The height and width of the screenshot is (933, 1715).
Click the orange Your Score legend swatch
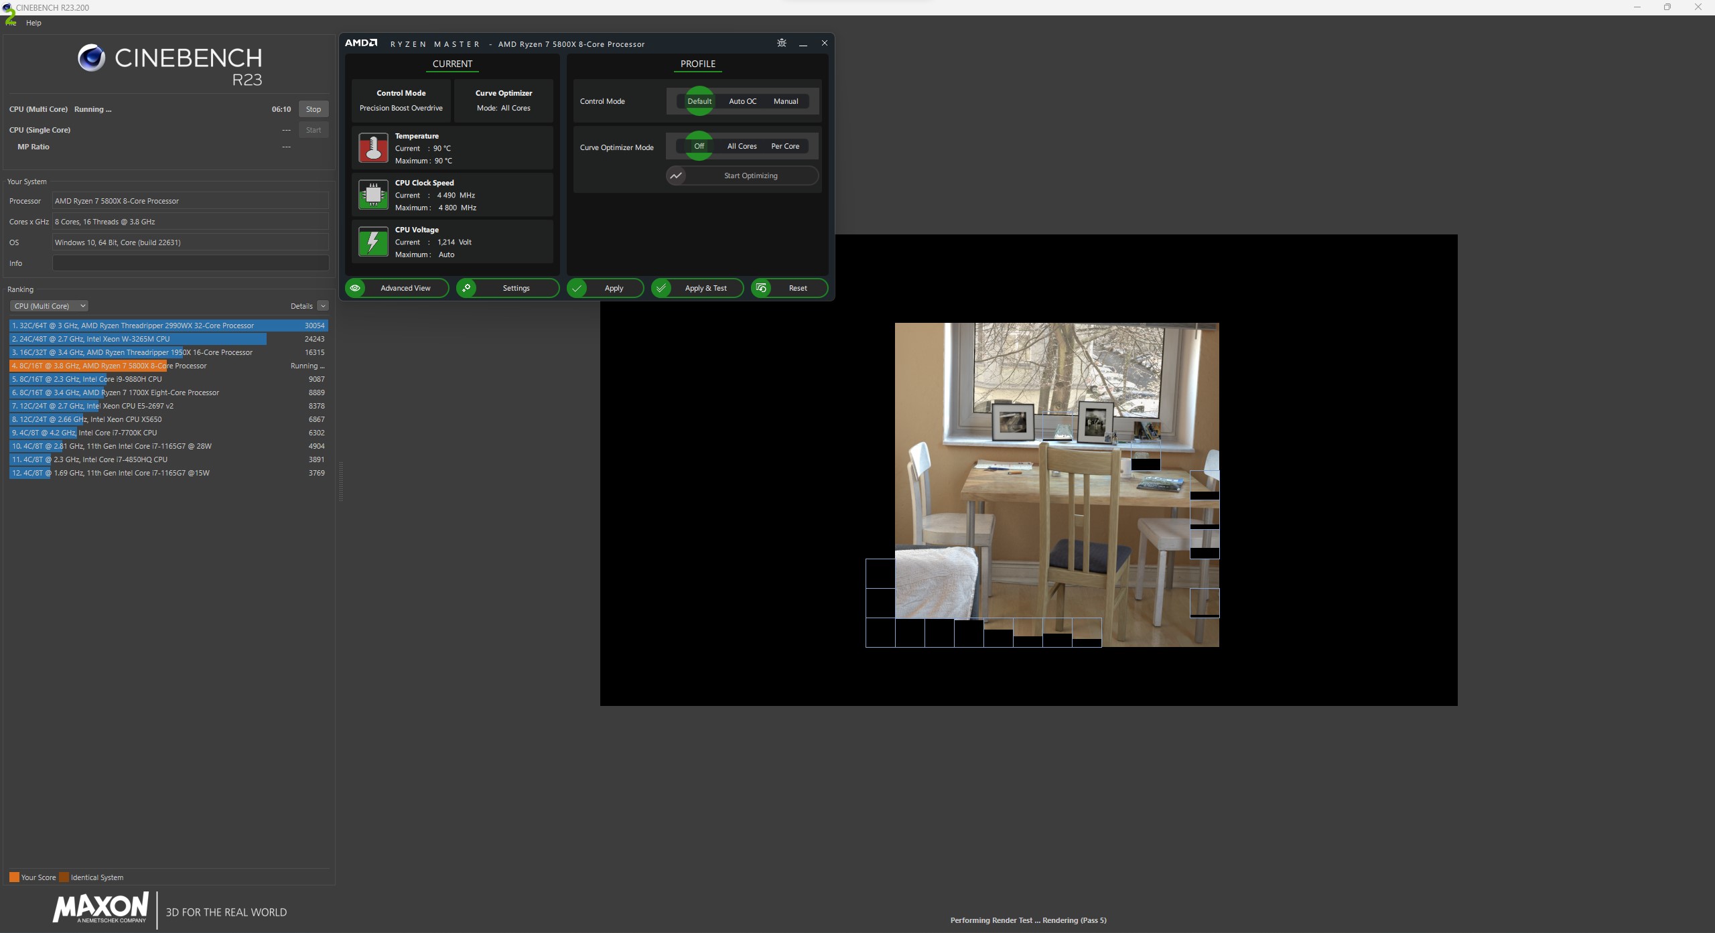[14, 877]
